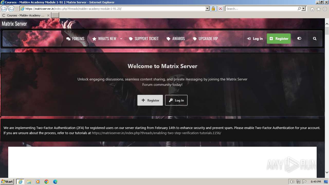Open Upgrade VIP nav item
Viewport: 329px width, 185px height.
pos(205,39)
